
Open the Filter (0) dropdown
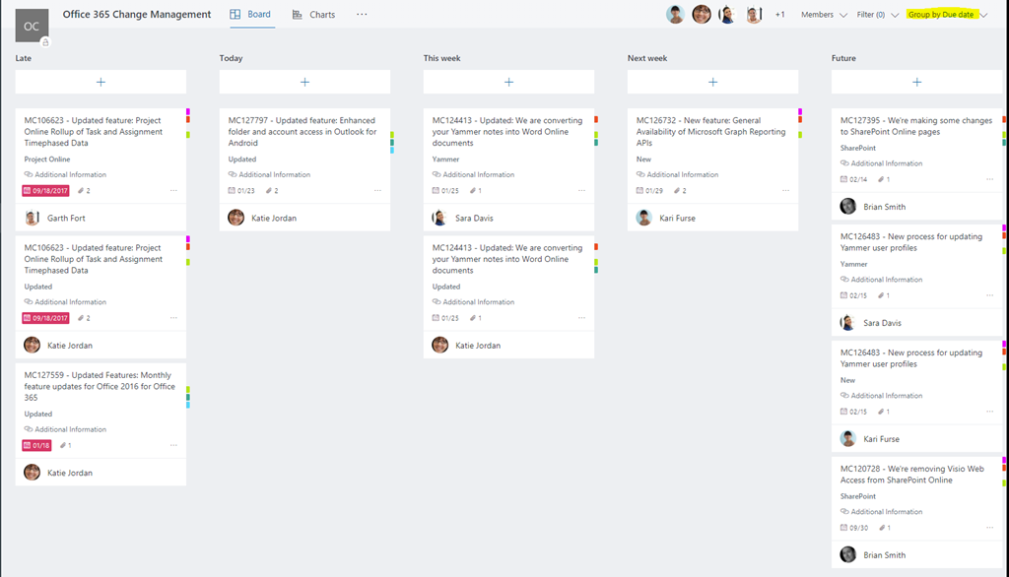[877, 15]
